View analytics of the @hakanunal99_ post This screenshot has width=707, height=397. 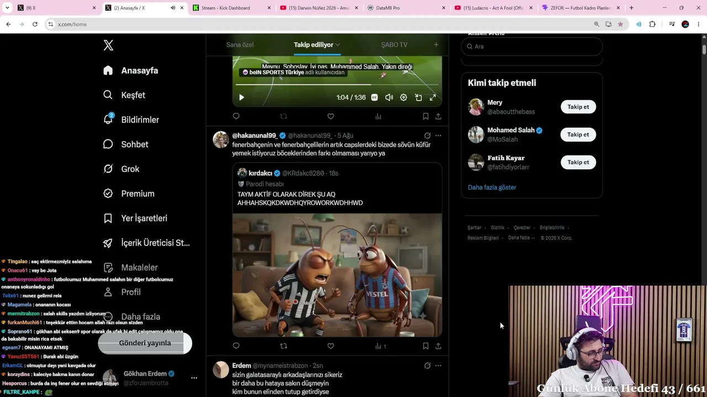[x=381, y=346]
